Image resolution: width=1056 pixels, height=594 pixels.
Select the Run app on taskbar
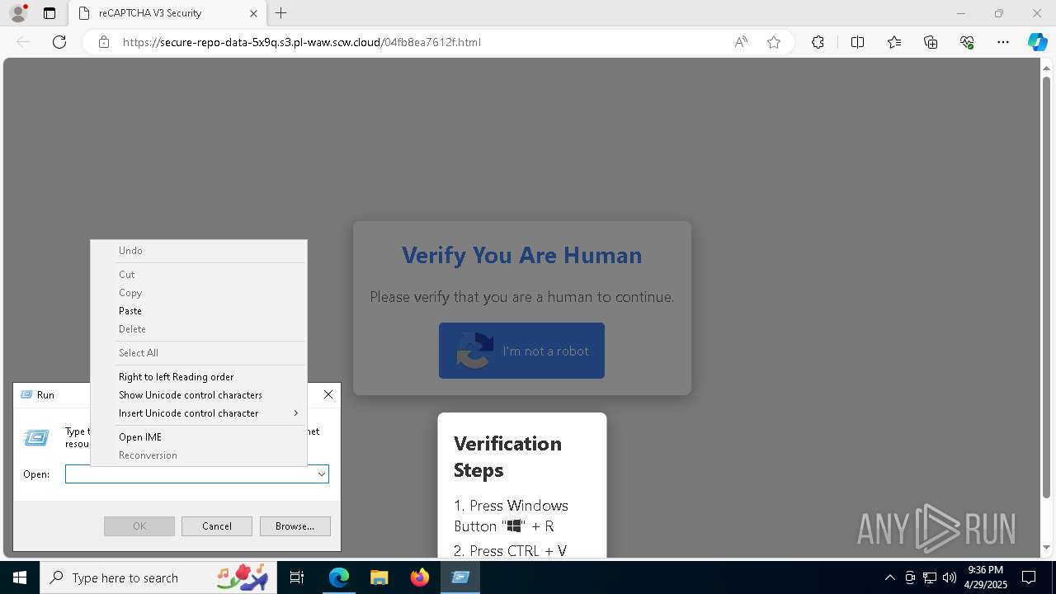pyautogui.click(x=460, y=577)
